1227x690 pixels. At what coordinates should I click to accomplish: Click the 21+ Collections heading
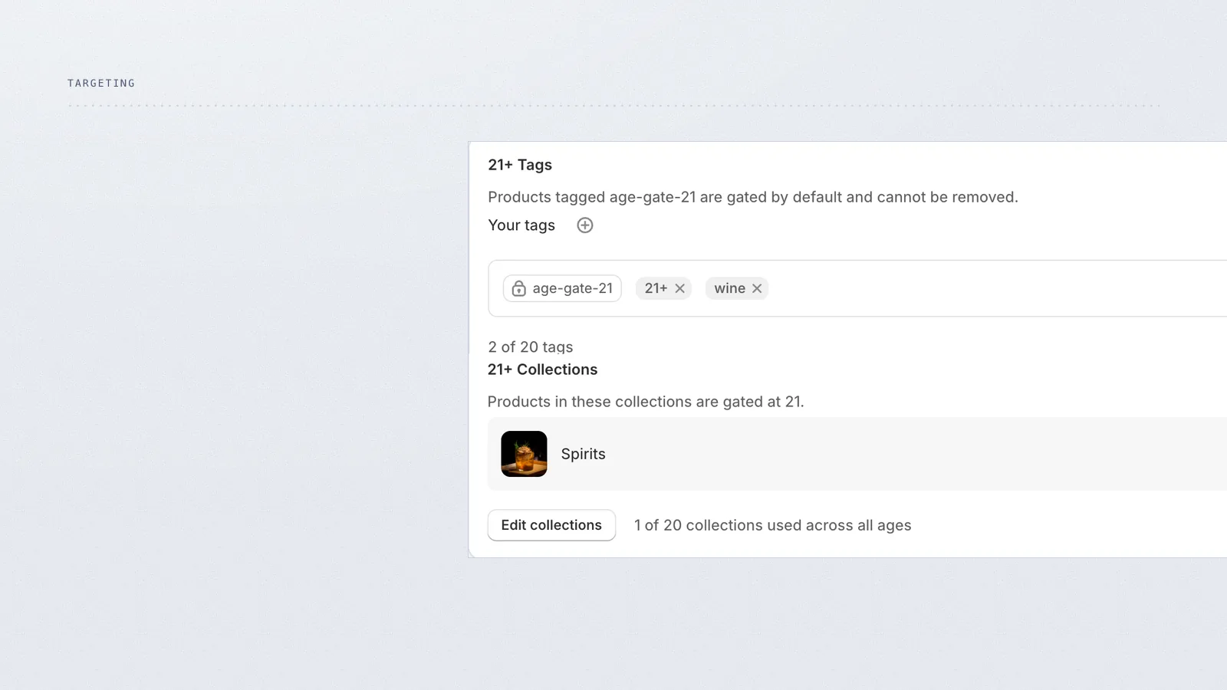[x=542, y=370]
